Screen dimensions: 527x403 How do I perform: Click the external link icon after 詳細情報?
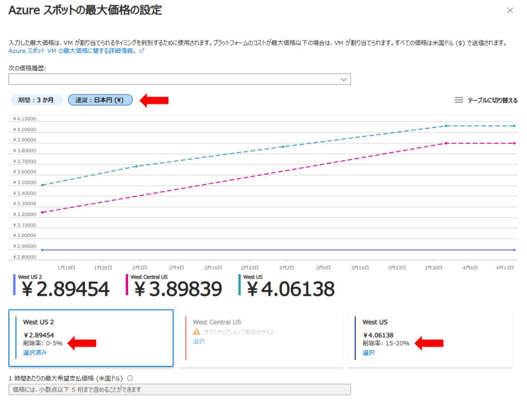[x=142, y=51]
